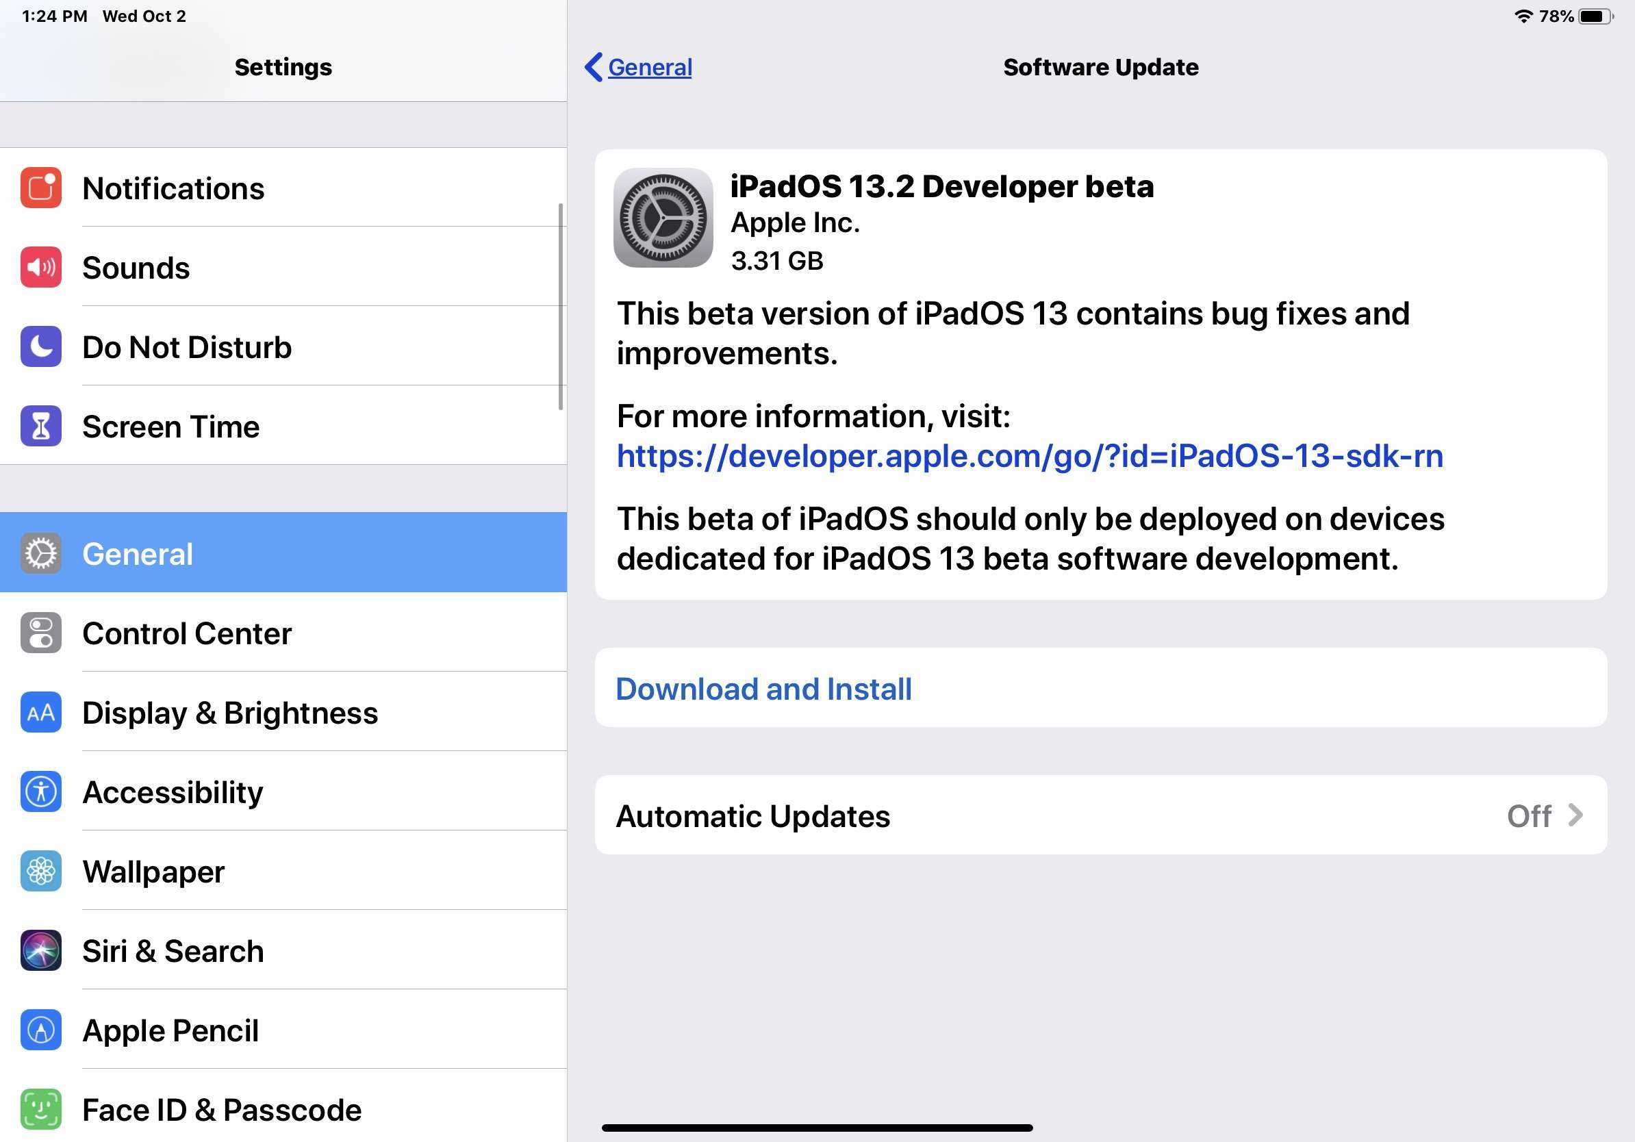Tap the Do Not Disturb moon icon
1635x1142 pixels.
(40, 346)
